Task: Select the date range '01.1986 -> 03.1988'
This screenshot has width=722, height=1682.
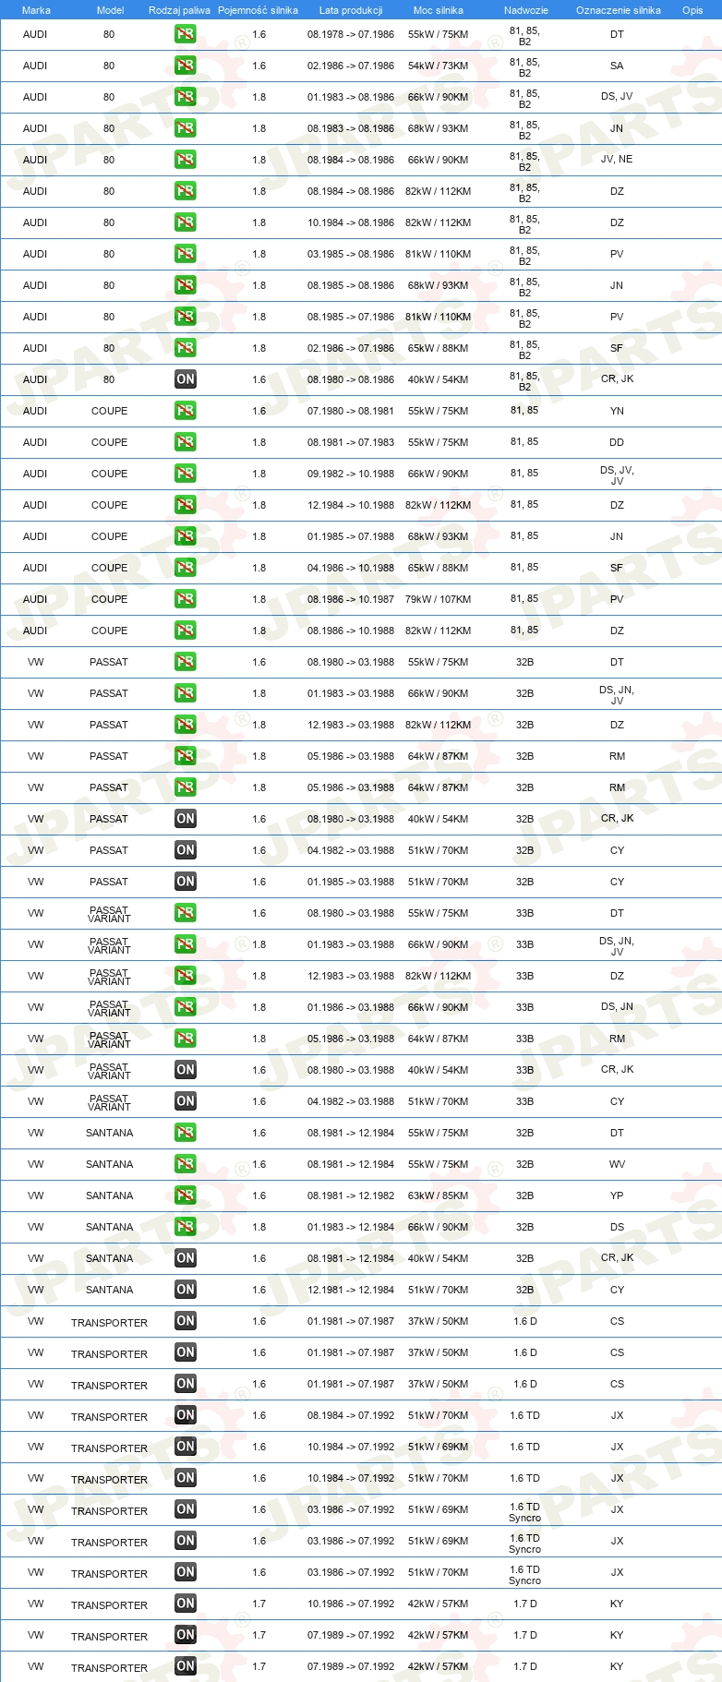Action: point(351,1007)
